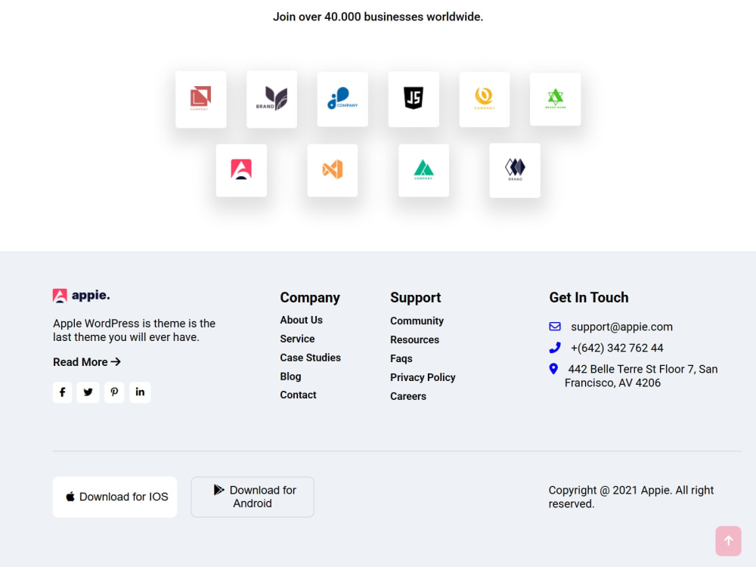Viewport: 756px width, 567px height.
Task: Click the 'Join over 40.000 businesses' headline
Action: (x=378, y=17)
